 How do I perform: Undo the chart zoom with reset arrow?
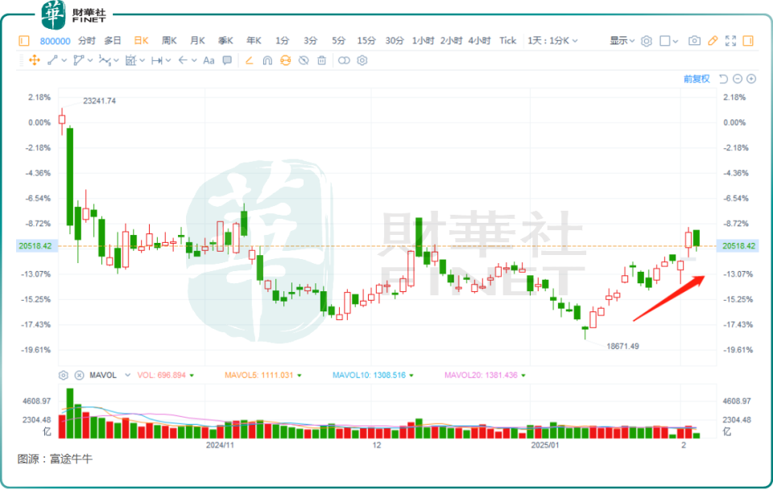[x=723, y=79]
